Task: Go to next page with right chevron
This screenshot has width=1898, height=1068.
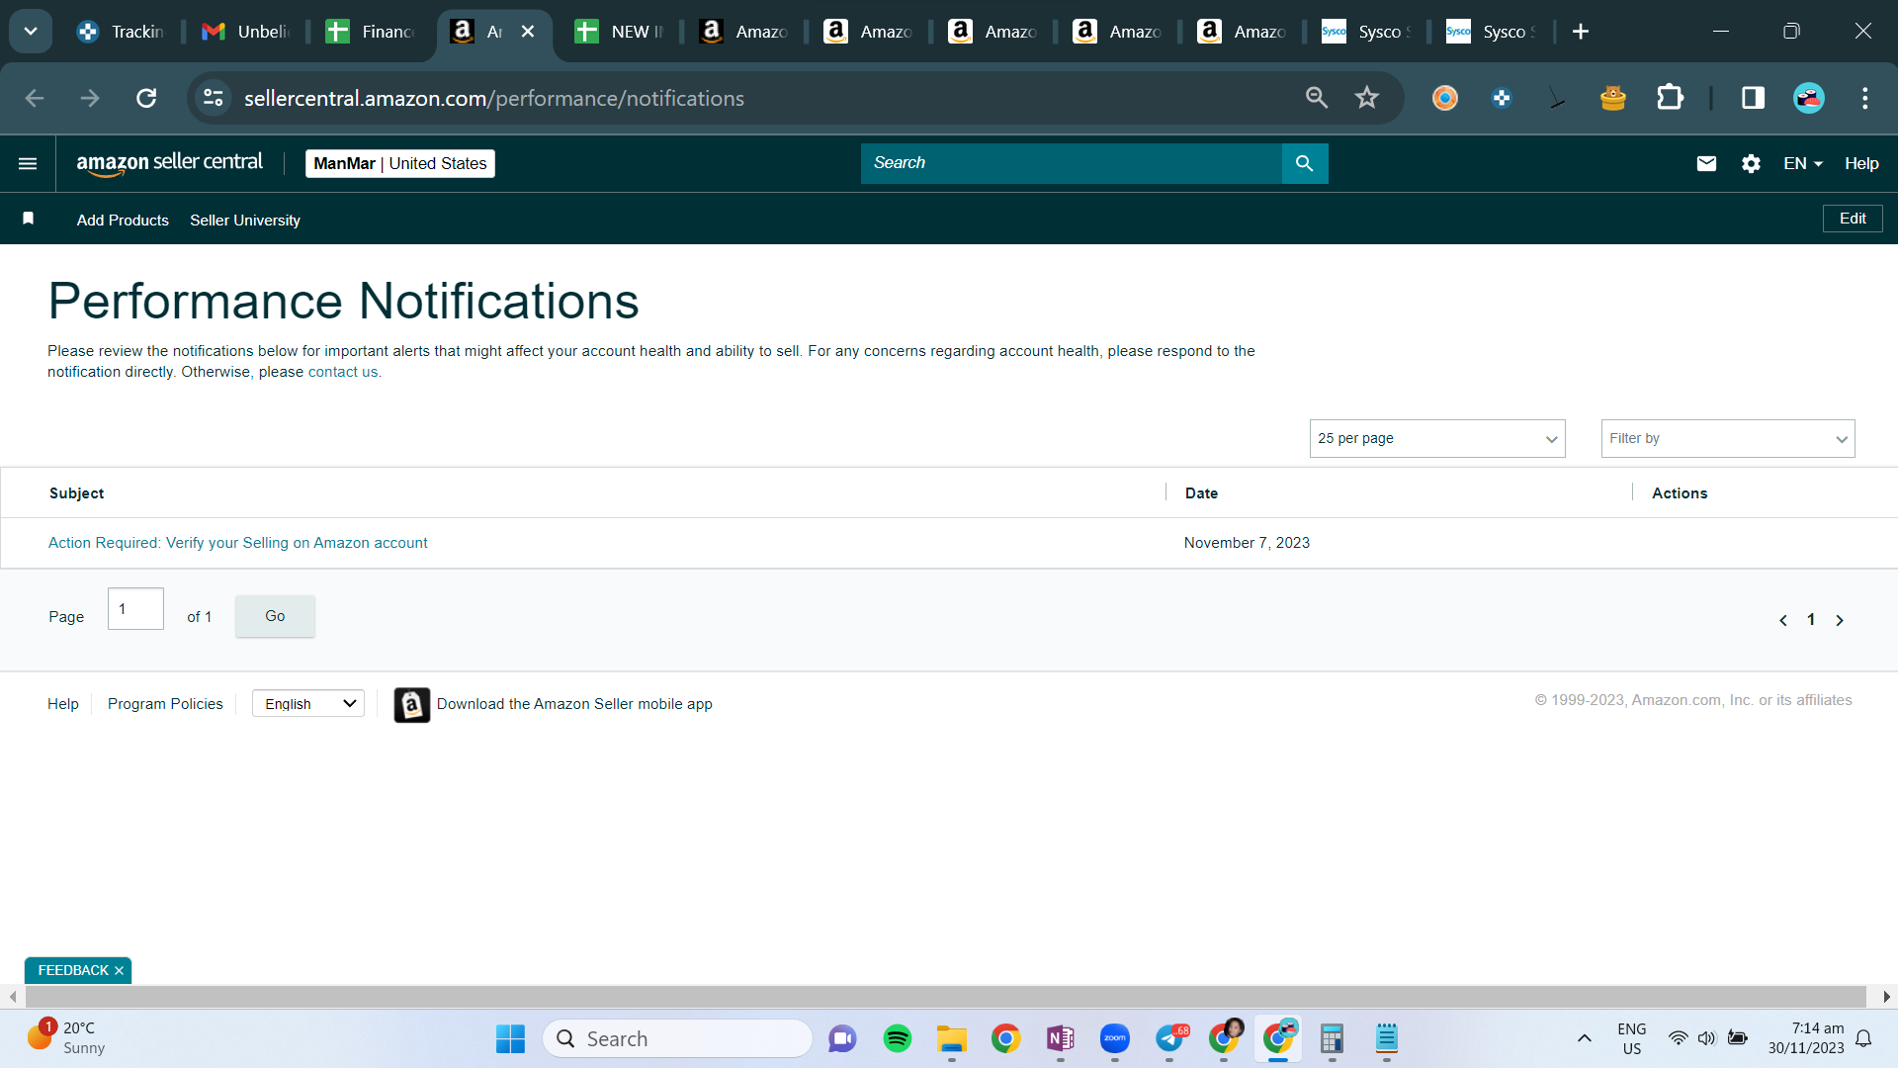Action: tap(1840, 620)
